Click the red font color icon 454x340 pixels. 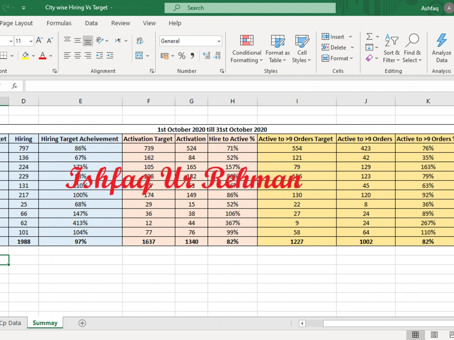[x=43, y=55]
